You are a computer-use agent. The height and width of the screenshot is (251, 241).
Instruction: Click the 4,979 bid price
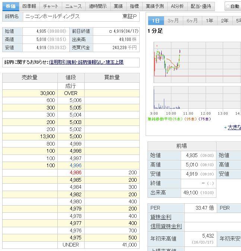75,209
